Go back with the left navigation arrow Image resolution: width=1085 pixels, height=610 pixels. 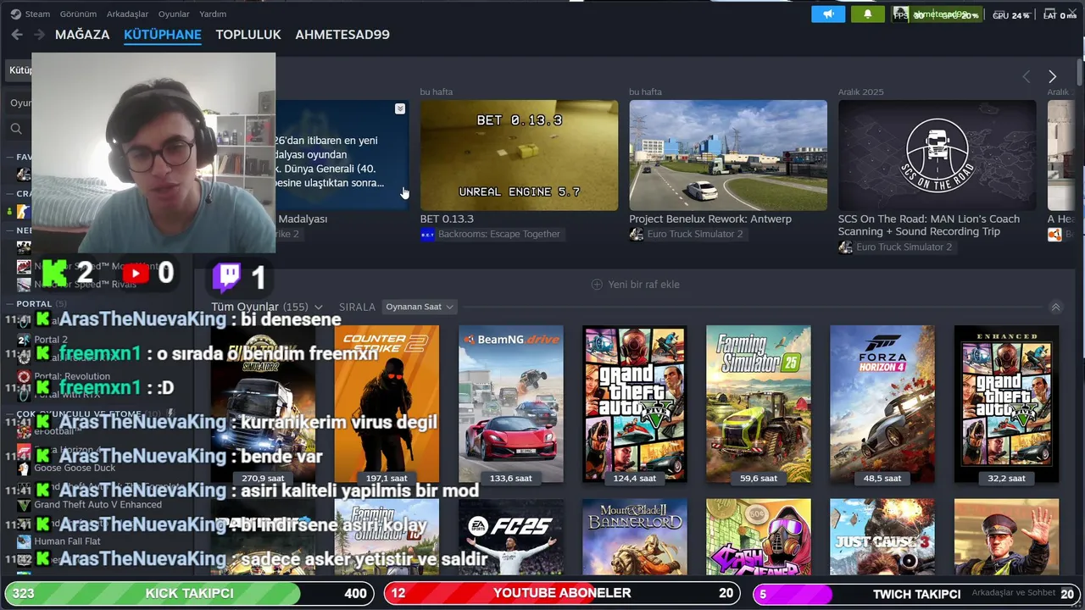pos(17,35)
